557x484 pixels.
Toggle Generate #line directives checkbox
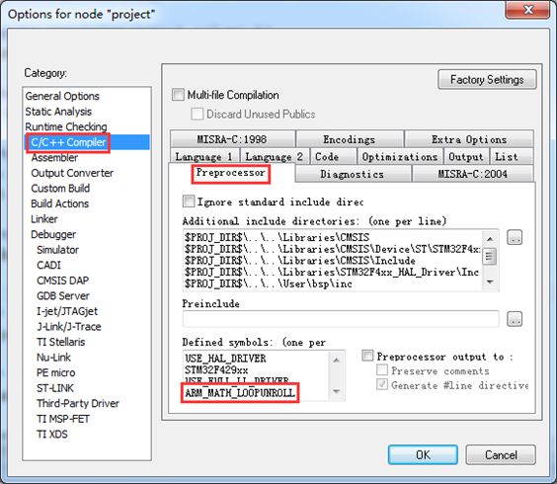382,385
